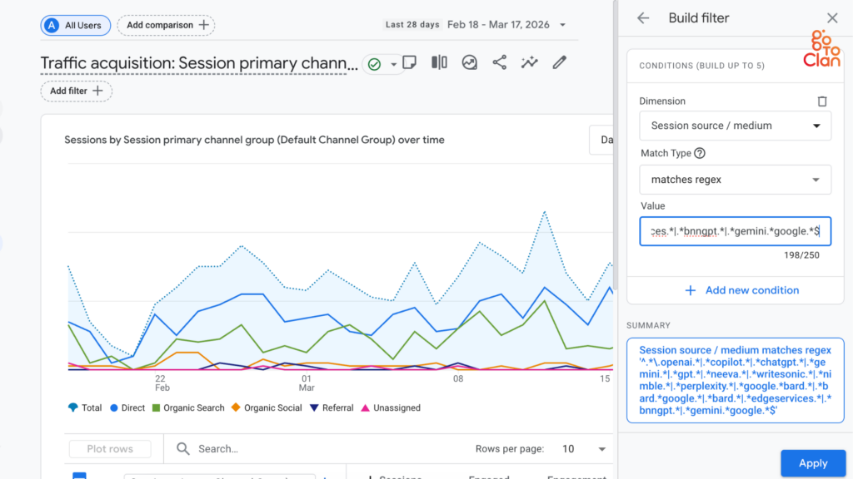Open the Customize report pencil icon
The width and height of the screenshot is (853, 479).
pyautogui.click(x=559, y=62)
